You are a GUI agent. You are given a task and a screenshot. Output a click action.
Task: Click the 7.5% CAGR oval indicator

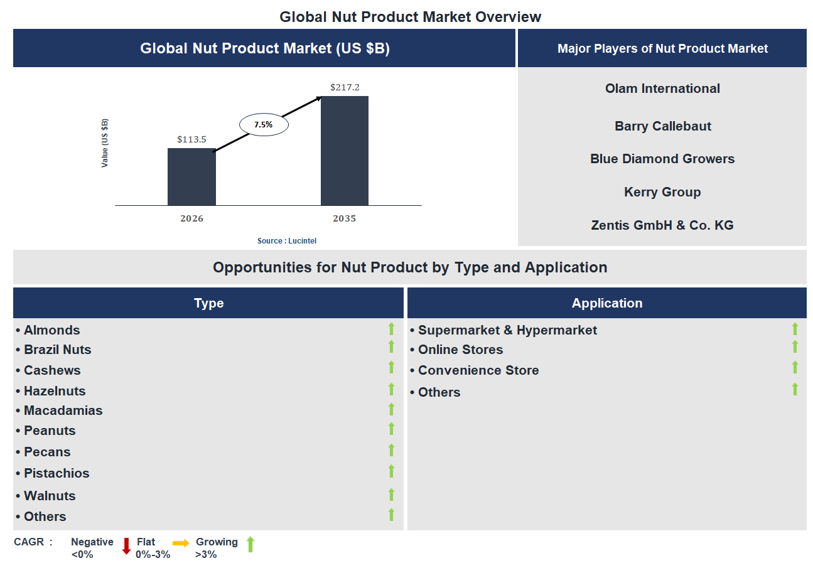pyautogui.click(x=264, y=124)
